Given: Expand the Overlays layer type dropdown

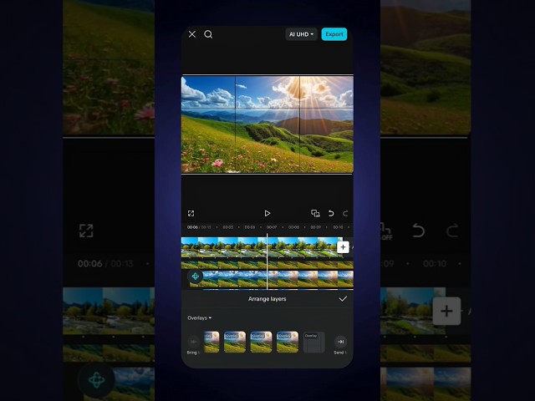Looking at the screenshot, I should 199,317.
